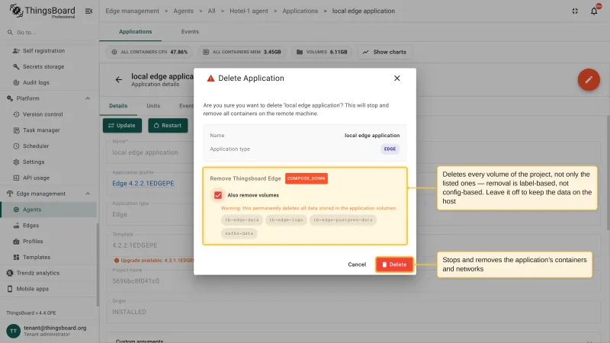Collapse the Platform section chevron

click(88, 98)
